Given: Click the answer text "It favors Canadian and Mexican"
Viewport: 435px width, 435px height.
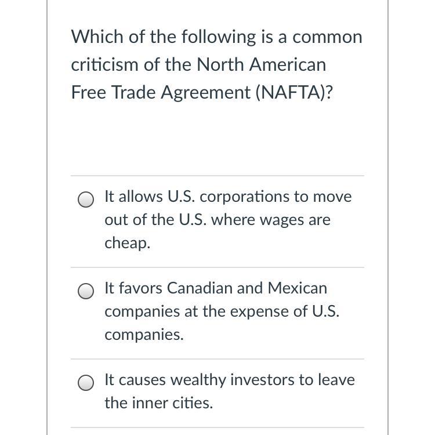Looking at the screenshot, I should click(216, 288).
